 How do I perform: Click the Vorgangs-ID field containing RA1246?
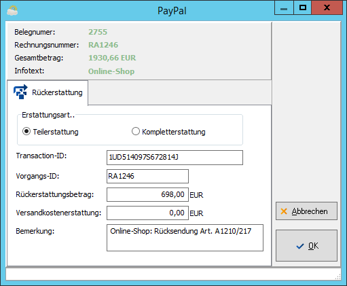coord(147,176)
